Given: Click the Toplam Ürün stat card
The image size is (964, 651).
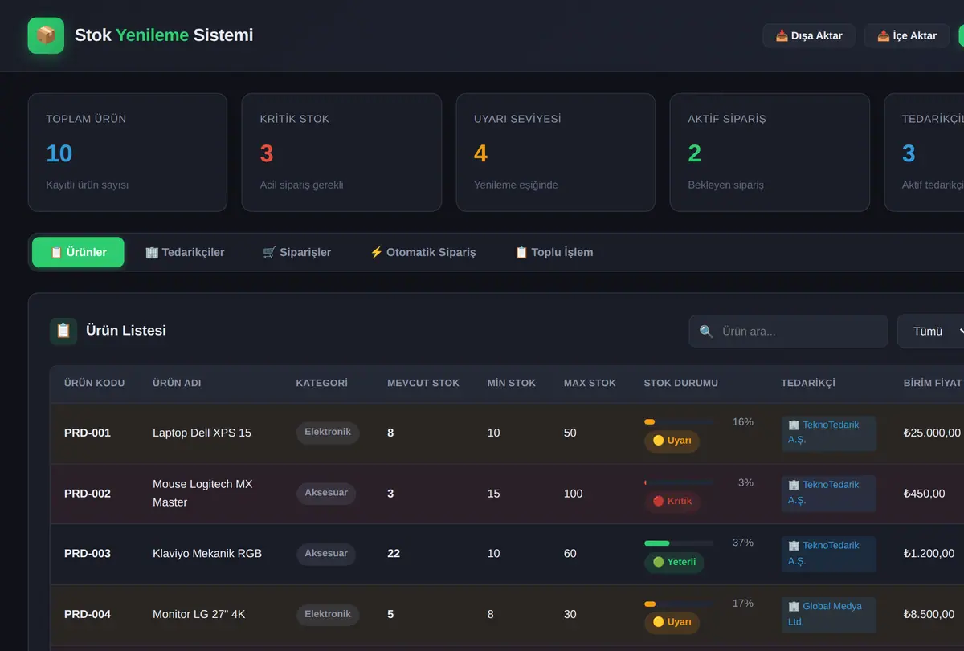Looking at the screenshot, I should pos(128,153).
